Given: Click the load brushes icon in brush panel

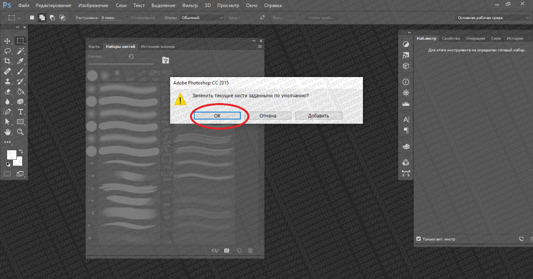Looking at the screenshot, I should point(166,60).
